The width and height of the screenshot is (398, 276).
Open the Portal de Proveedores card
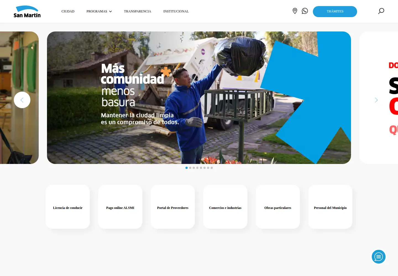pyautogui.click(x=173, y=207)
